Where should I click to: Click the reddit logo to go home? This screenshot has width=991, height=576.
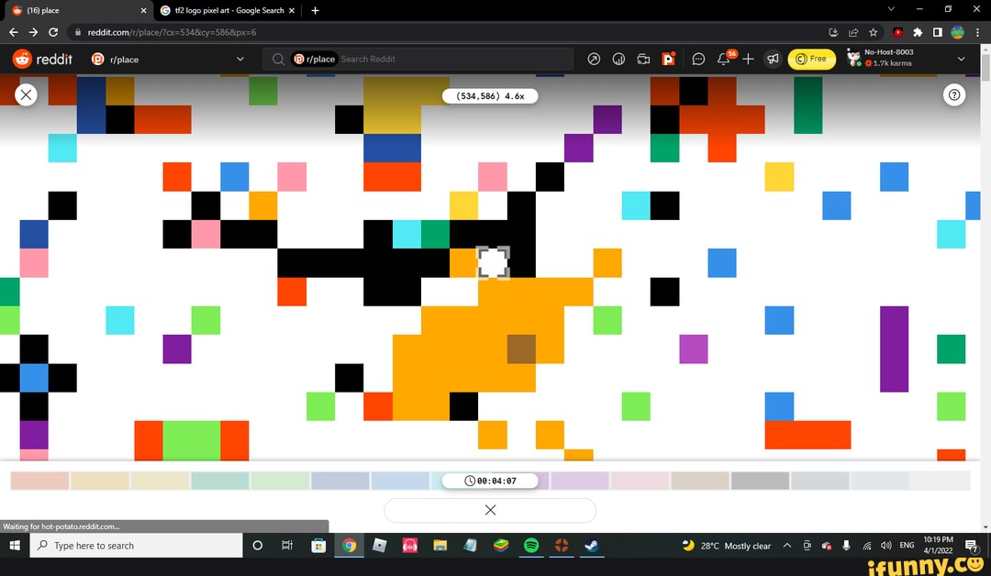pyautogui.click(x=43, y=59)
